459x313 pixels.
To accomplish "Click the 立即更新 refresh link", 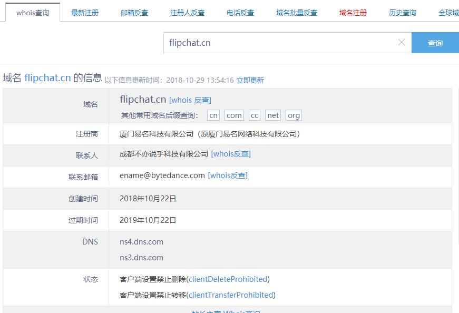I will pyautogui.click(x=250, y=80).
